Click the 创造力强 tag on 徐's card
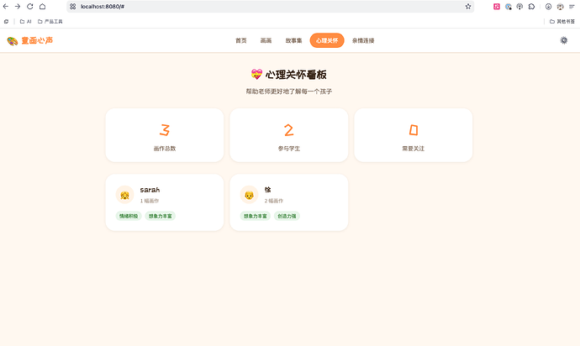Viewport: 580px width, 346px height. pos(287,216)
